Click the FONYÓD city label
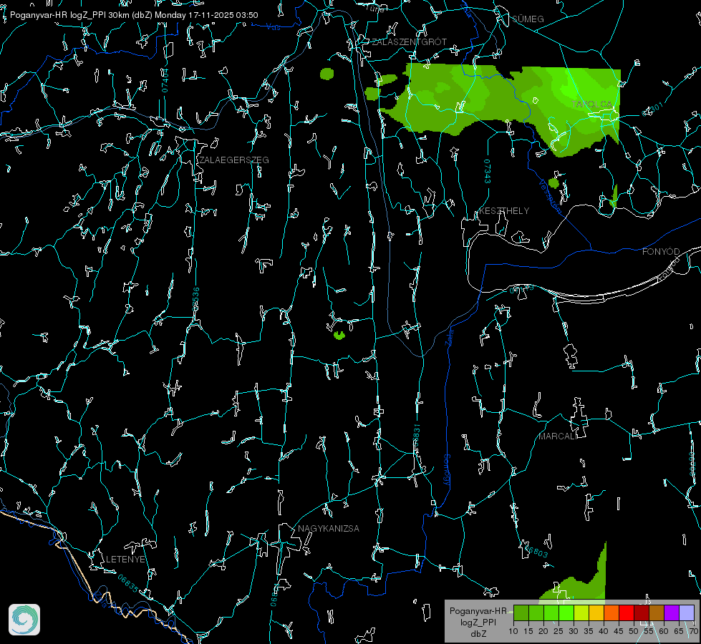Image resolution: width=701 pixels, height=644 pixels. pos(661,252)
